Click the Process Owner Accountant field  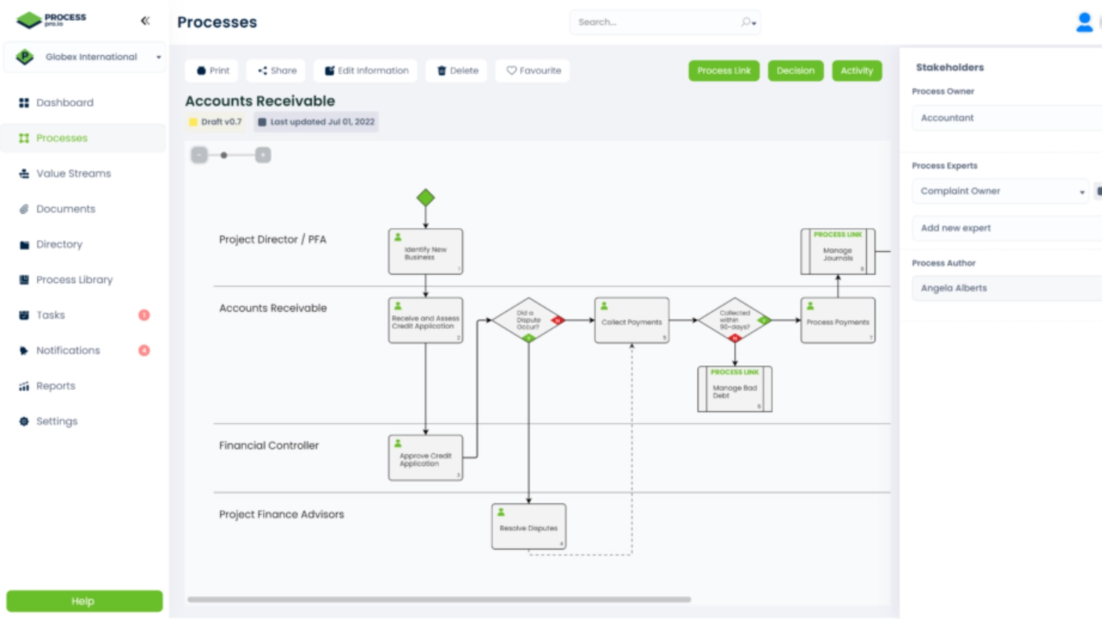1007,118
